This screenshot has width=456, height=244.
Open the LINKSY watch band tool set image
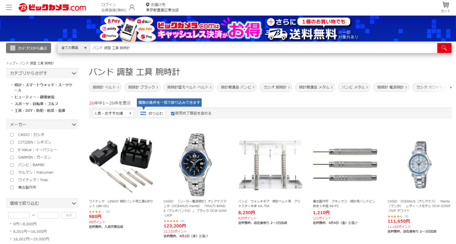121,164
